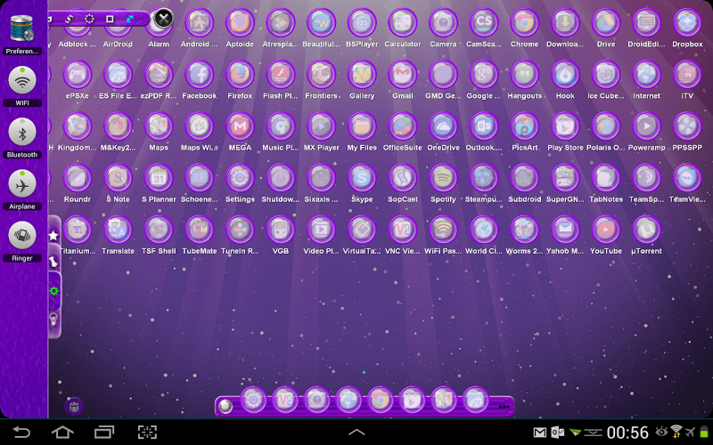Open the µTorrent app
713x445 pixels.
[646, 230]
